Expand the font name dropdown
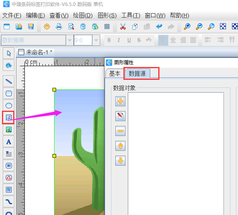This screenshot has height=215, width=238. click(70, 40)
